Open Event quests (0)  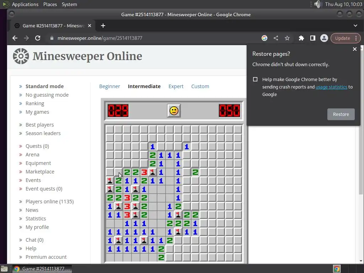click(44, 189)
